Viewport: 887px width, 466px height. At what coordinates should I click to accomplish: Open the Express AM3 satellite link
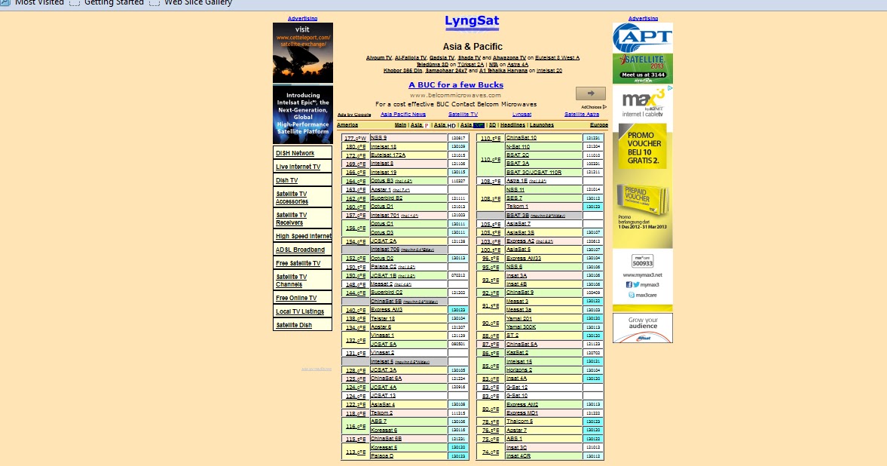[387, 310]
